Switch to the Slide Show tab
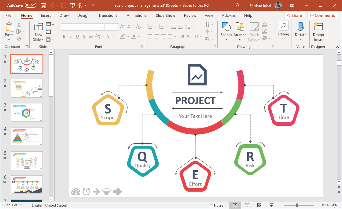 pos(165,16)
